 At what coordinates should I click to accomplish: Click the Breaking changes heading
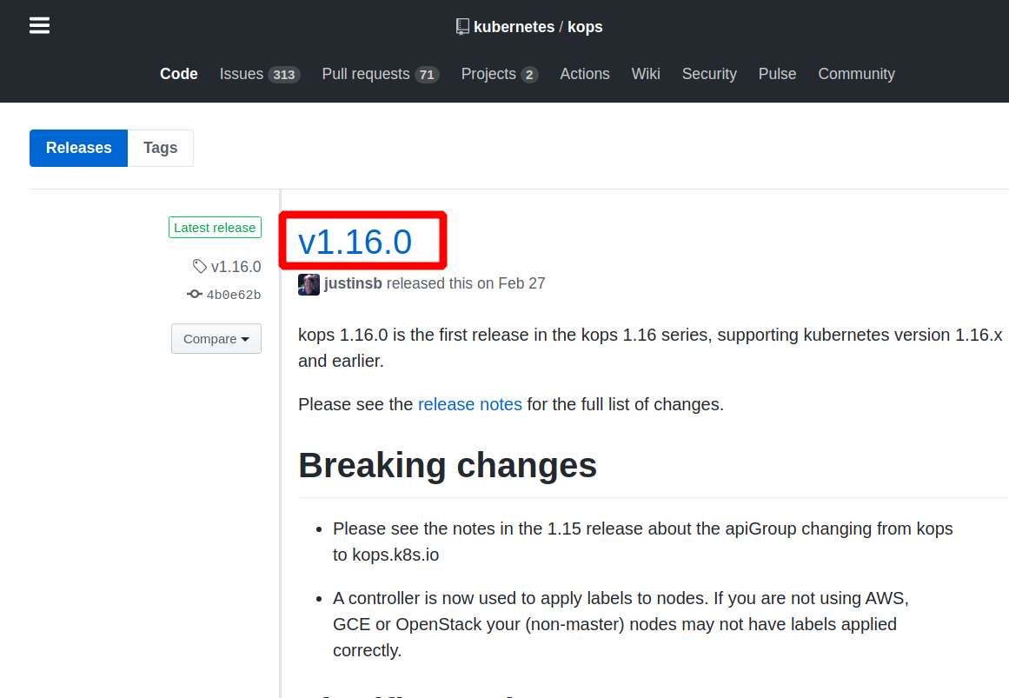coord(448,465)
